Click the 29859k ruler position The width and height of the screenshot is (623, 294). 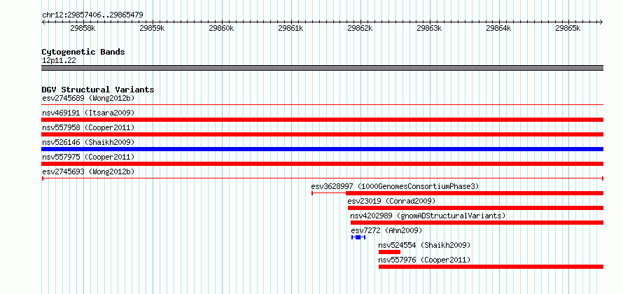(x=152, y=28)
